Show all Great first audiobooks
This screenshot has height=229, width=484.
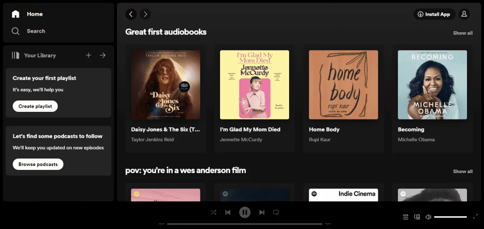coord(462,33)
